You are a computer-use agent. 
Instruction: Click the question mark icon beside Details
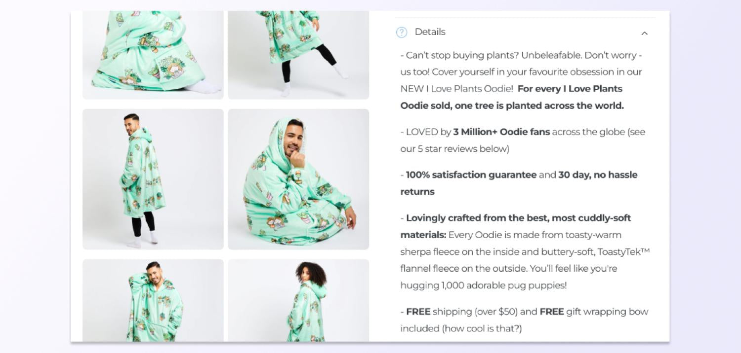pyautogui.click(x=402, y=33)
